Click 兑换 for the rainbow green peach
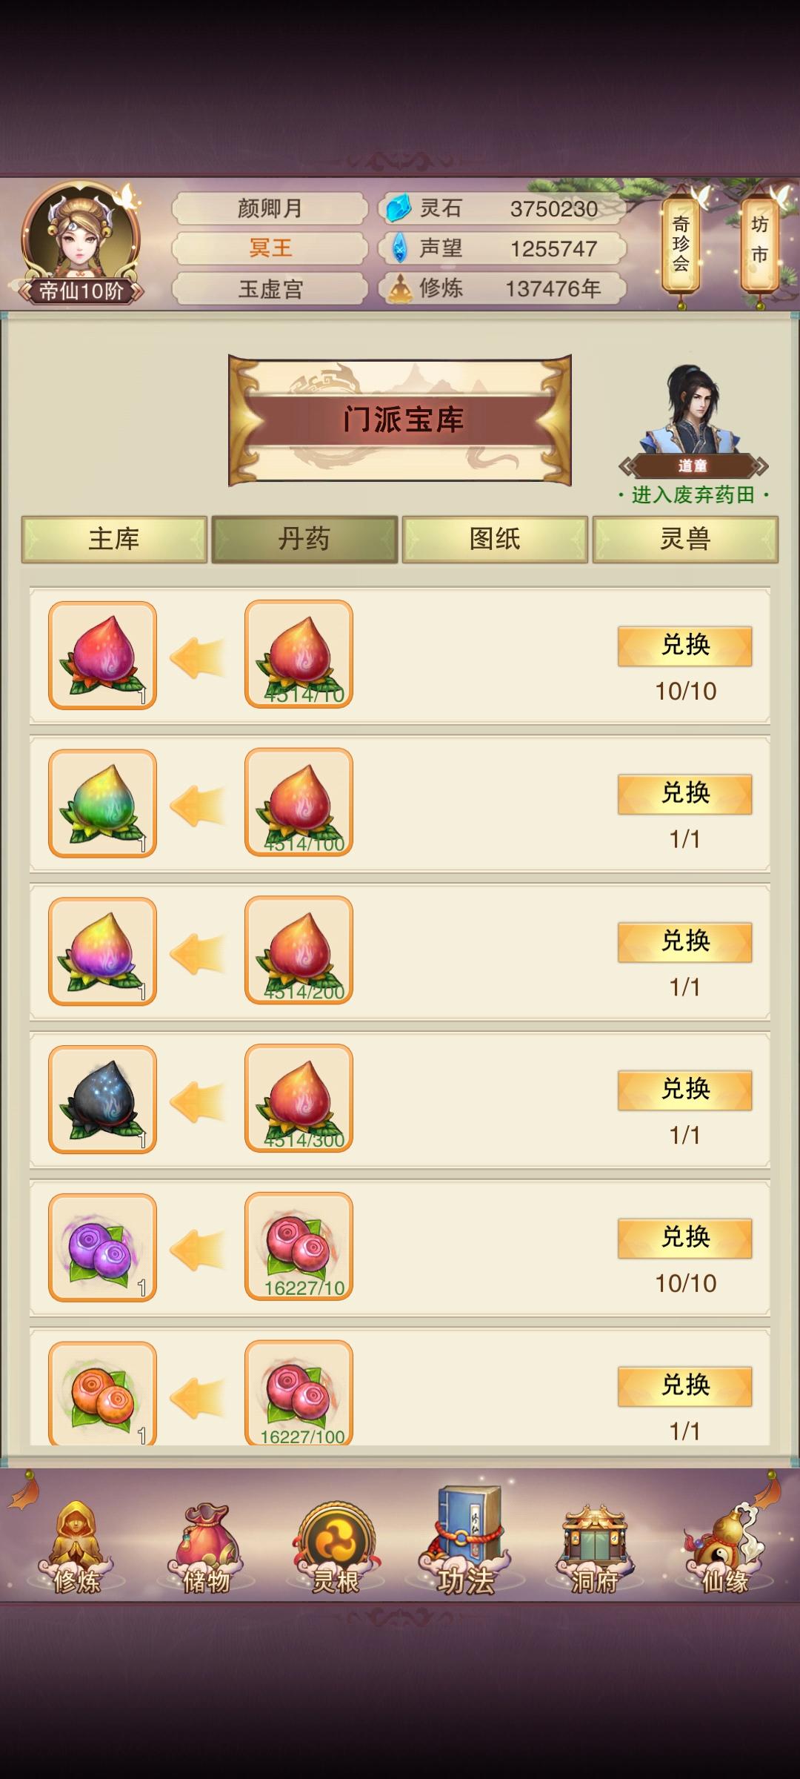Screen dimensions: 800x1779 (685, 794)
